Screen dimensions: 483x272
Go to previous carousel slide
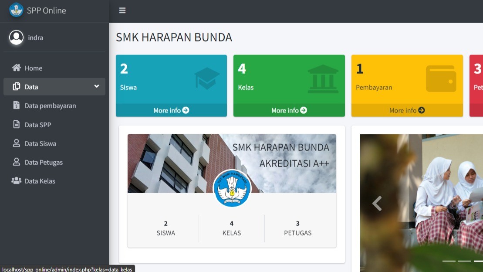(377, 204)
